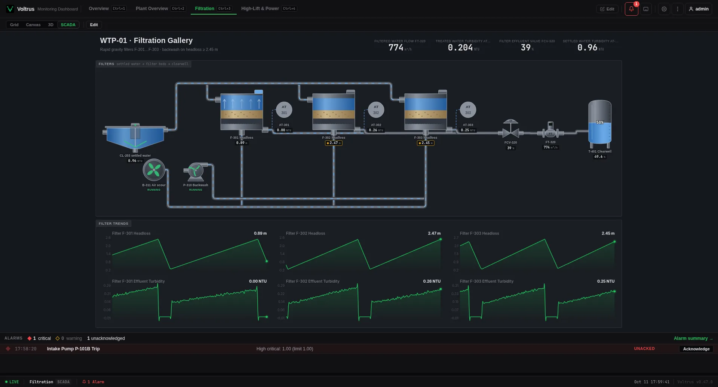
Task: Click the LIVE status indicator
Action: (x=12, y=382)
